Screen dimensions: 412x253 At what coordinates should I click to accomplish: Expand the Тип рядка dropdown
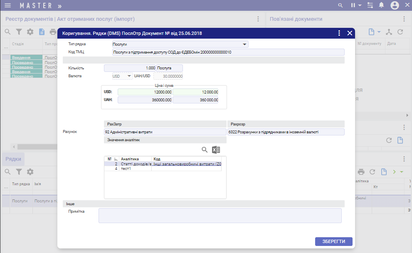244,44
